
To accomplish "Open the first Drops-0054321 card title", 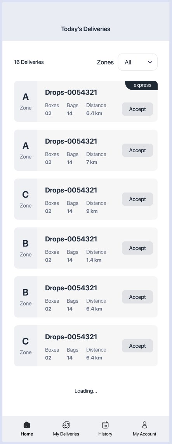I will coord(71,92).
